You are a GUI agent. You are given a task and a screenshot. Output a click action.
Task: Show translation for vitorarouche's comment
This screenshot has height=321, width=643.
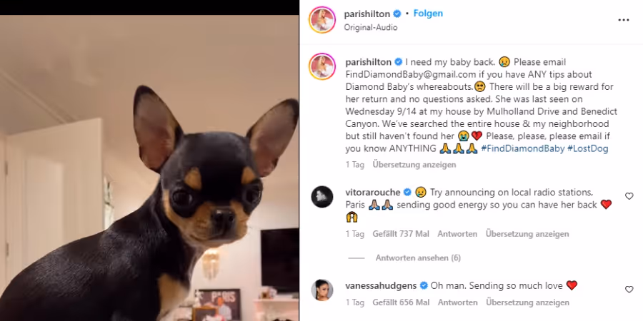point(527,234)
